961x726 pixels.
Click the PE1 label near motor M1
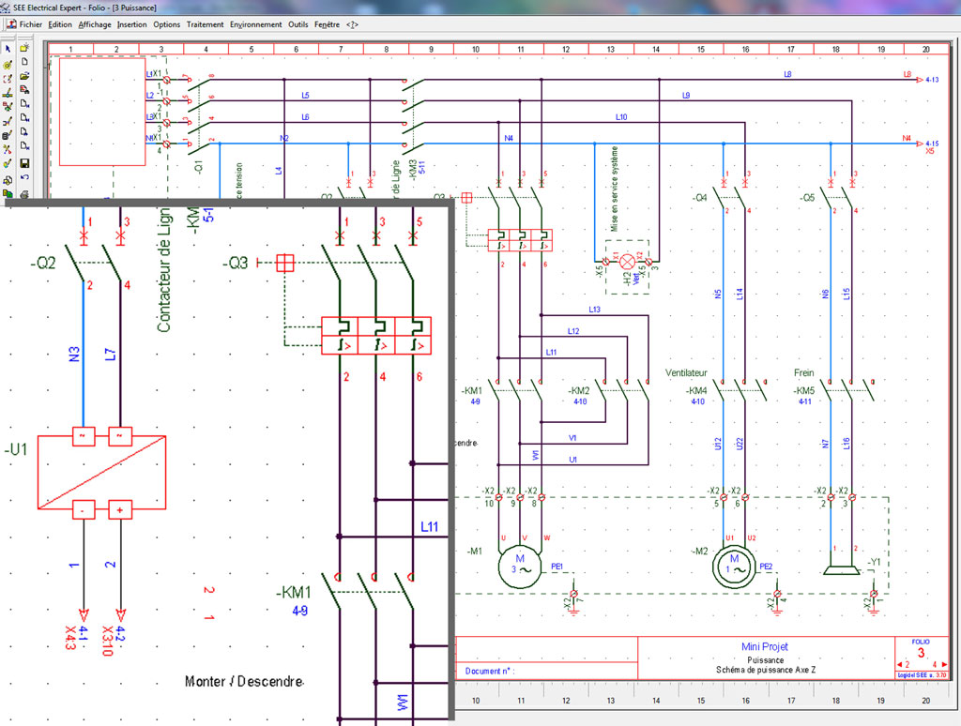tap(557, 567)
